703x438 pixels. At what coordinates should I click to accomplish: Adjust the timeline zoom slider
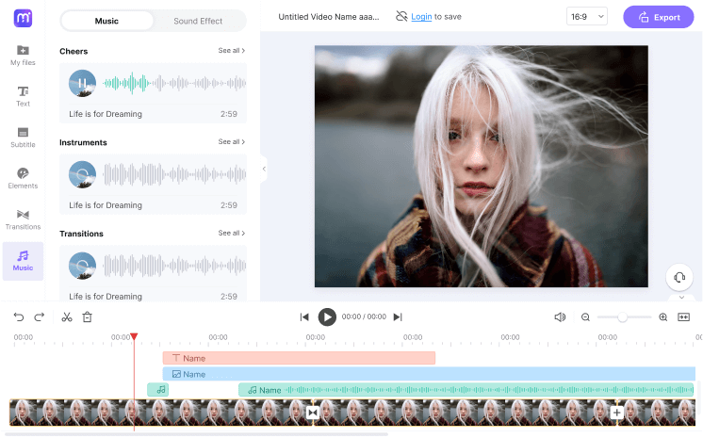pyautogui.click(x=624, y=317)
